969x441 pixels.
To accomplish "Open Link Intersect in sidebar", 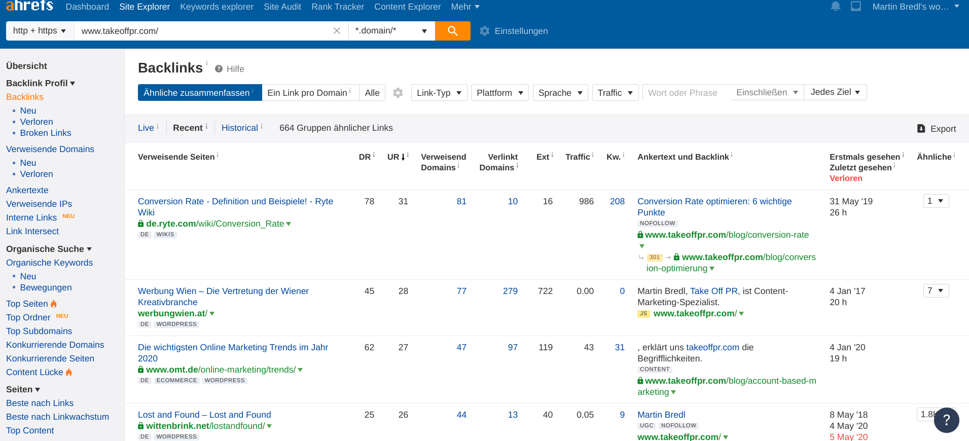I will point(32,231).
